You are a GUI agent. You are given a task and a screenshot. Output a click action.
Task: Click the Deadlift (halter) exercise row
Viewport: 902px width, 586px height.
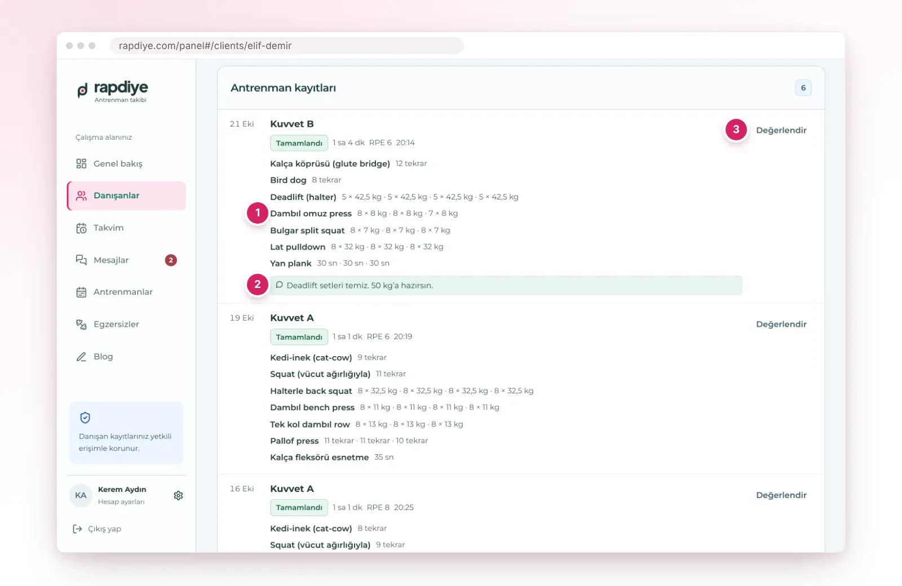(x=394, y=197)
